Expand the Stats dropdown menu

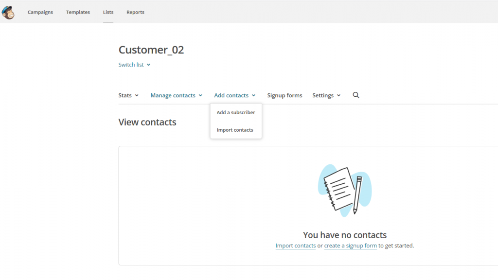128,95
